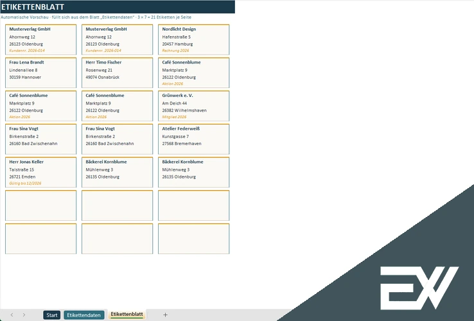Screen dimensions: 474x321
Task: Click the ETIKETTENBLATT title header
Action: point(118,6)
